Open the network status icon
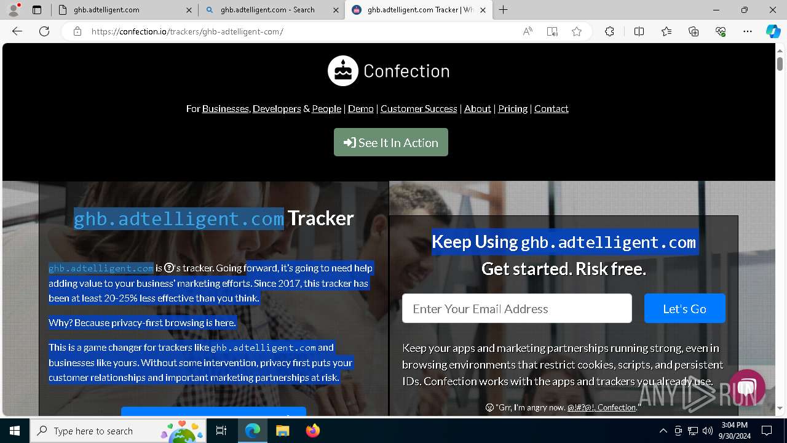The width and height of the screenshot is (787, 443). coord(693,431)
